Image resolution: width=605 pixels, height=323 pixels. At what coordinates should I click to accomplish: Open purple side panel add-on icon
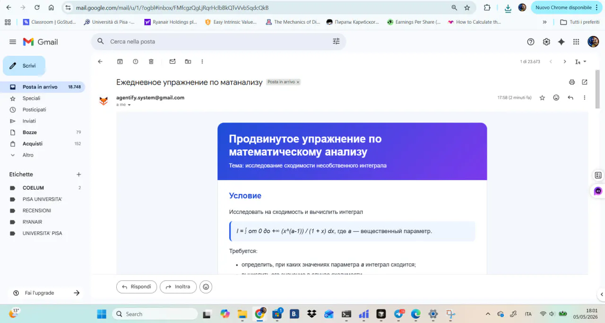point(598,191)
